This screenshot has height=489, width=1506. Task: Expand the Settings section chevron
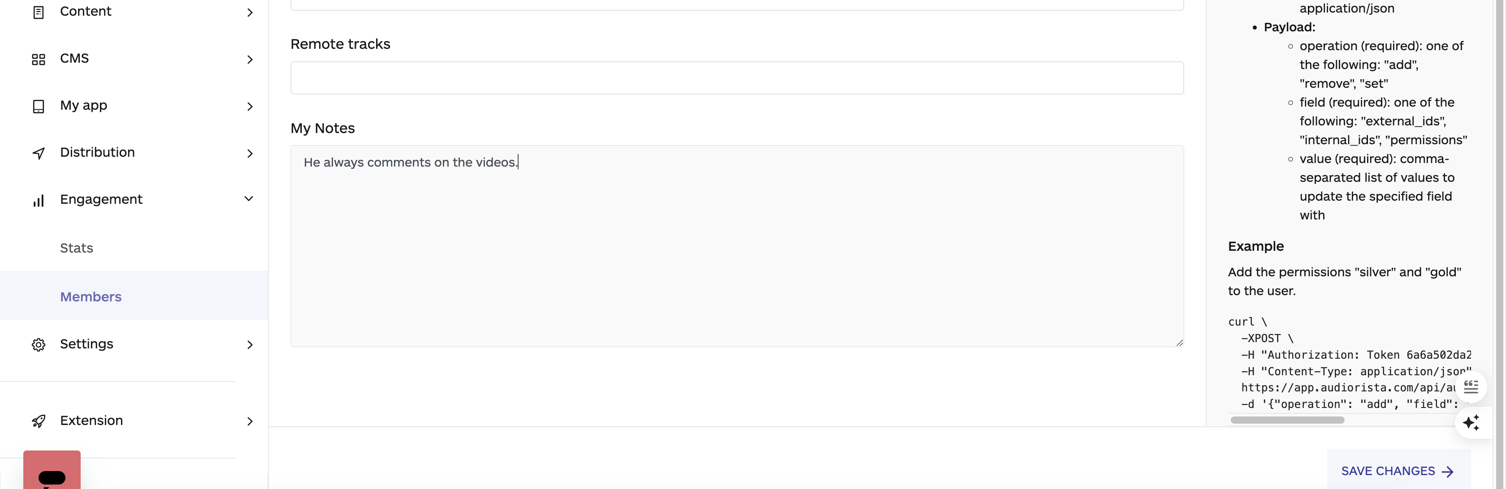(x=250, y=345)
